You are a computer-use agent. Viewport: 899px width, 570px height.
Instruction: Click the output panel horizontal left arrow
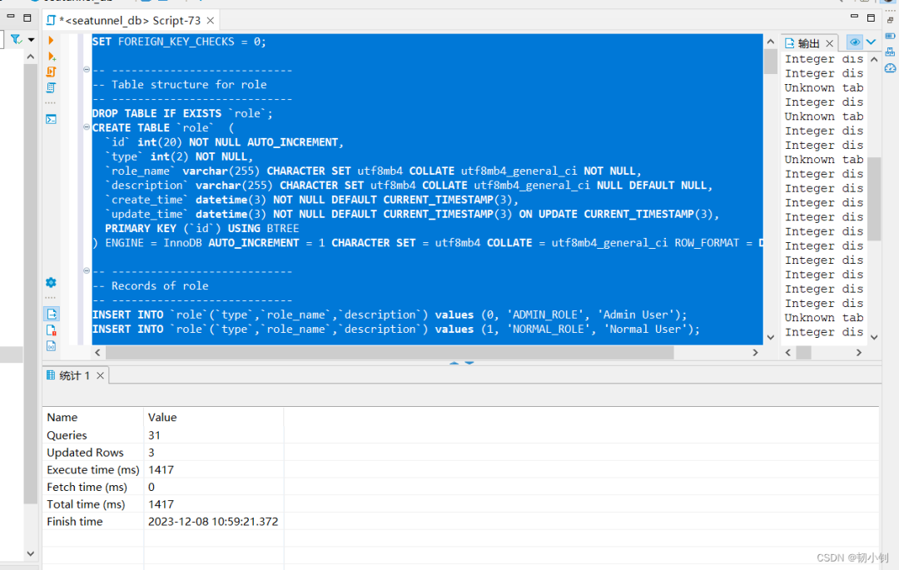[788, 352]
